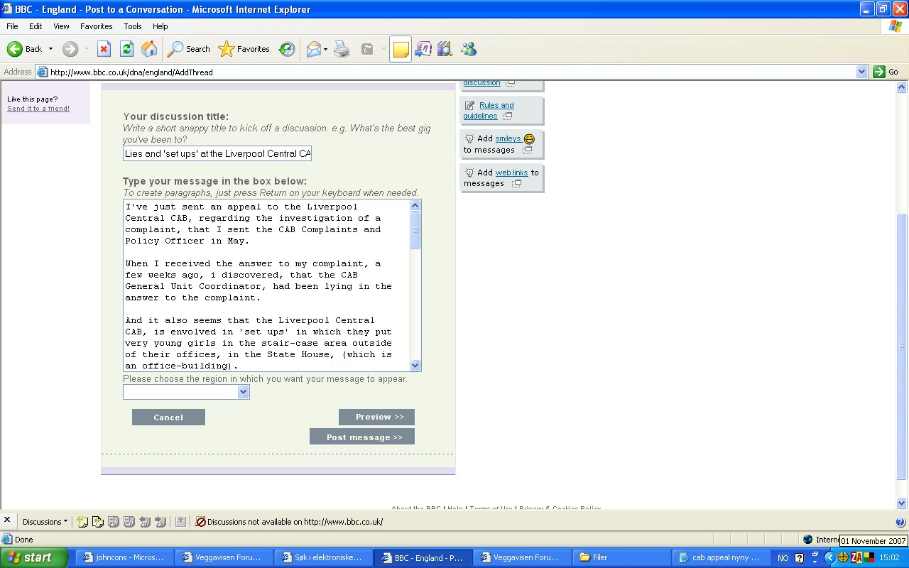This screenshot has height=568, width=909.
Task: Click the taskbar clock showing 15:02
Action: coord(890,558)
